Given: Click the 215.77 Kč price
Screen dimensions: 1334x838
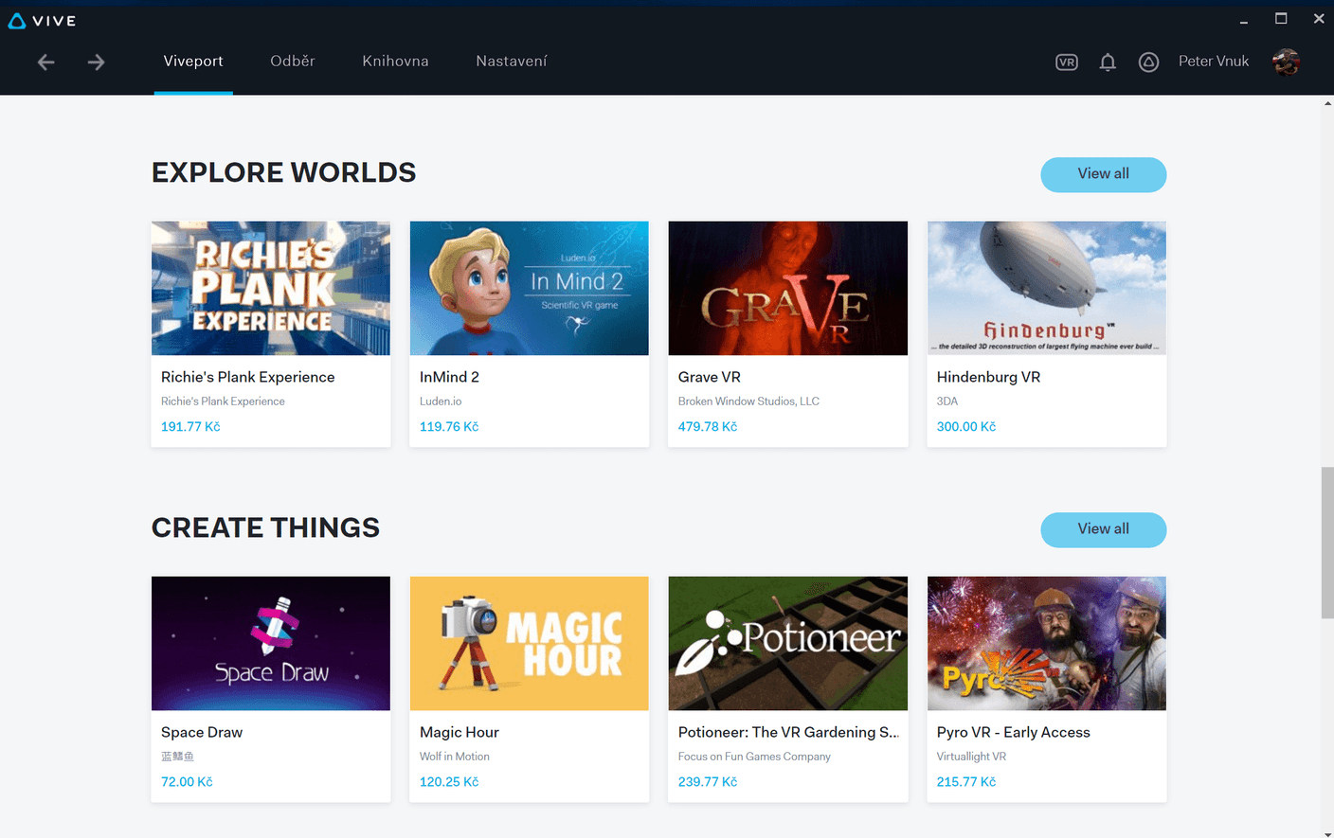Looking at the screenshot, I should [966, 782].
